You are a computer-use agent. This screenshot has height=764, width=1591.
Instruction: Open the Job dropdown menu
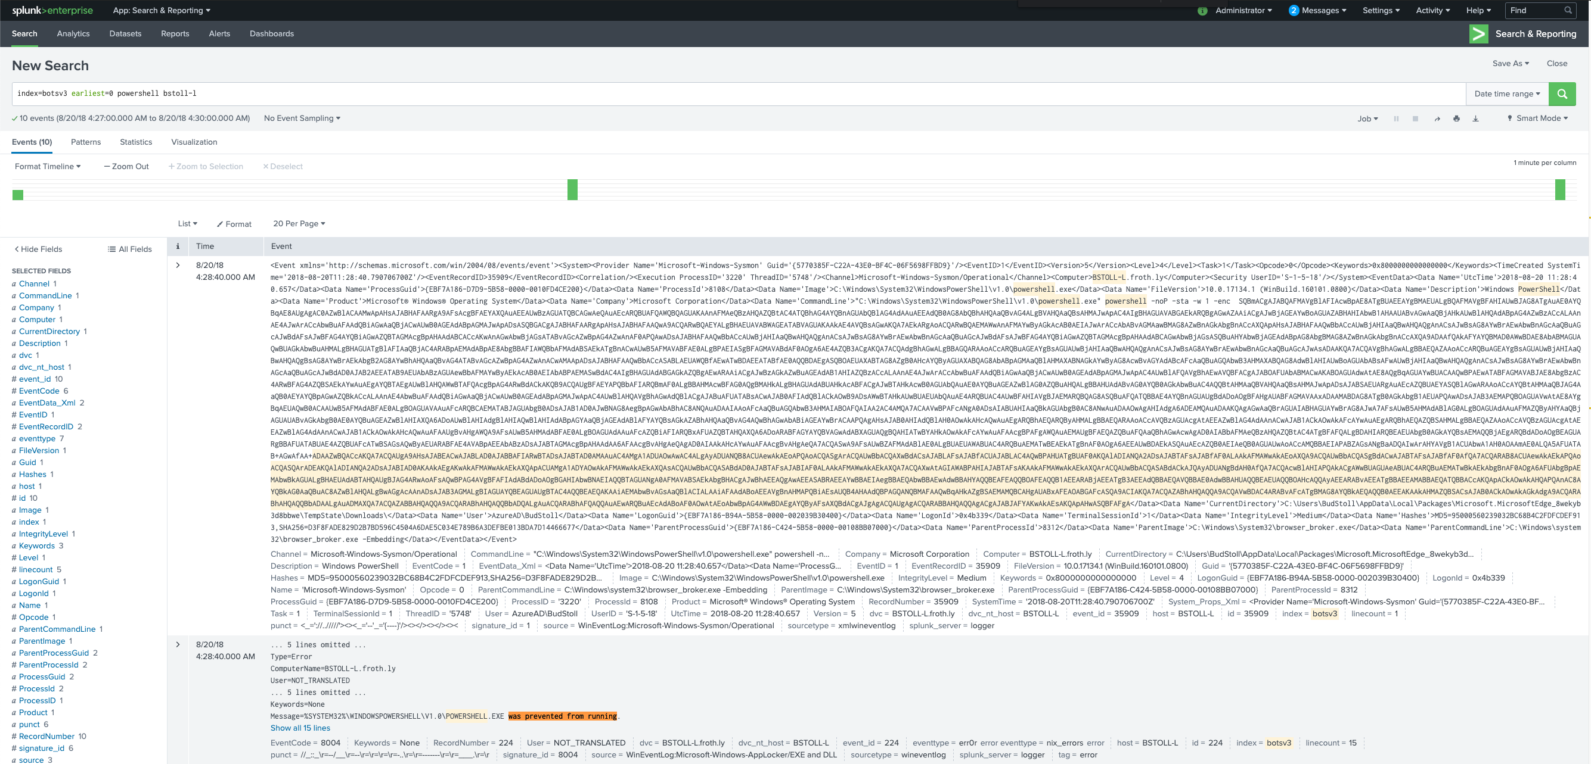point(1367,119)
